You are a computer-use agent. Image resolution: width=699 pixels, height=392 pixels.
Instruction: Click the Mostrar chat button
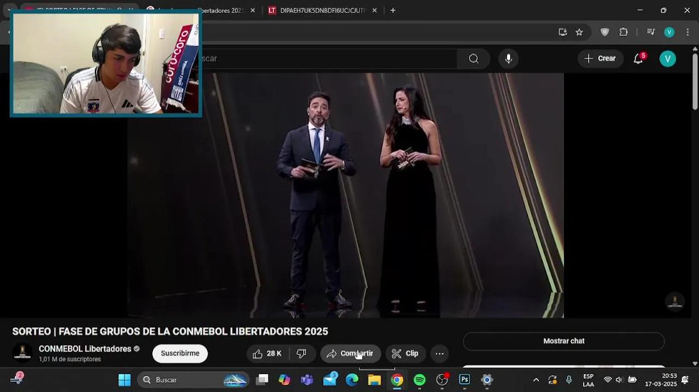(x=563, y=341)
